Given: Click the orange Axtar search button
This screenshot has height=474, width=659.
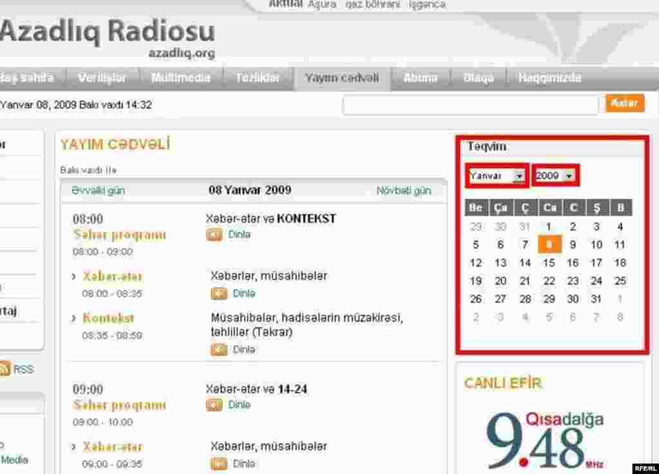Looking at the screenshot, I should [624, 103].
